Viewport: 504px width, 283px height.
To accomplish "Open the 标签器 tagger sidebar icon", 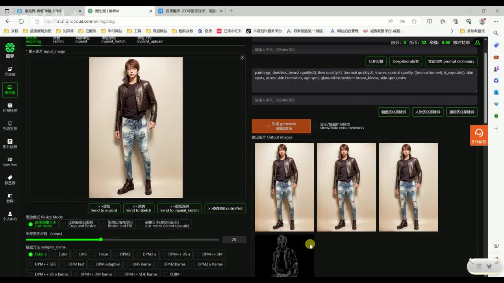I will 10,180.
